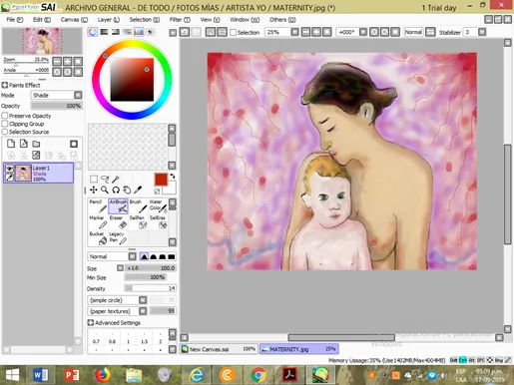Select the Pencil tool
Viewport: 514px width, 385px height.
pyautogui.click(x=98, y=206)
